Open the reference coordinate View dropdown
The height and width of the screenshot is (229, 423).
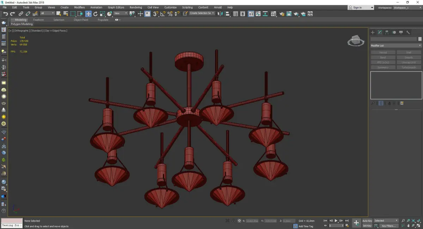pyautogui.click(x=121, y=13)
